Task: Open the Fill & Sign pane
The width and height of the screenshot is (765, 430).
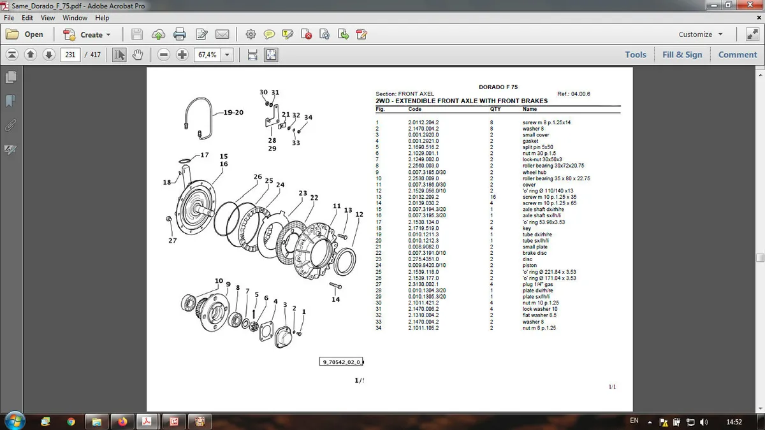Action: (682, 55)
